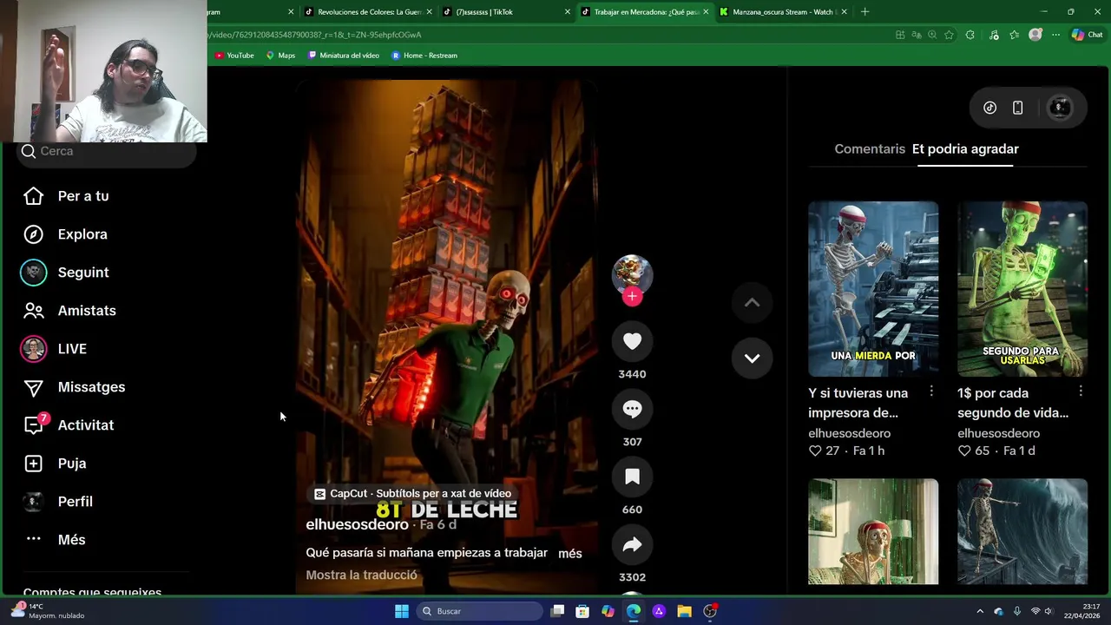Image resolution: width=1111 pixels, height=625 pixels.
Task: Open skeleton on giant wave thumbnail
Action: point(1022,531)
